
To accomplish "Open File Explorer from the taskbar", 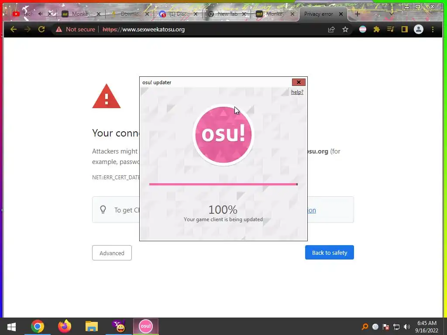I will tap(92, 326).
